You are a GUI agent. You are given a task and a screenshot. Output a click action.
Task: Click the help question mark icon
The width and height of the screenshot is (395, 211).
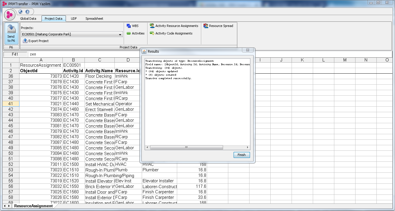tap(27, 12)
